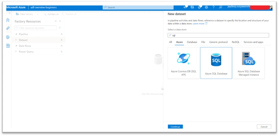Open the Monitor gauge icon in sidebar
279x136 pixels.
[8, 37]
